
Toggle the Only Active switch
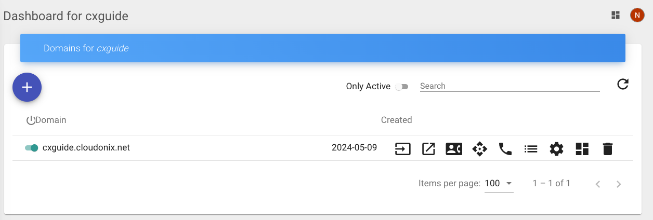click(x=401, y=87)
